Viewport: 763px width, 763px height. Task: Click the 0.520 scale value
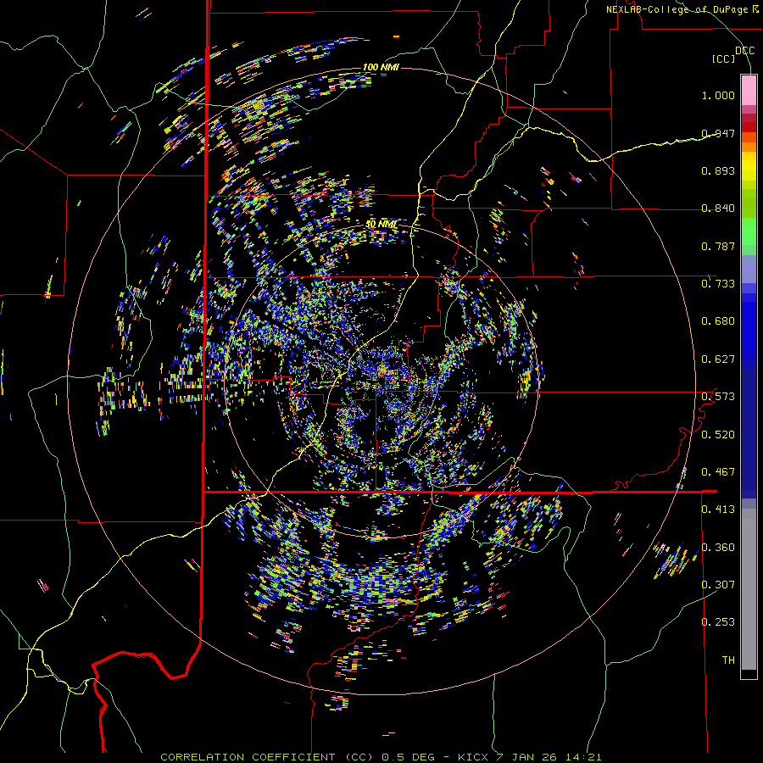(x=718, y=435)
